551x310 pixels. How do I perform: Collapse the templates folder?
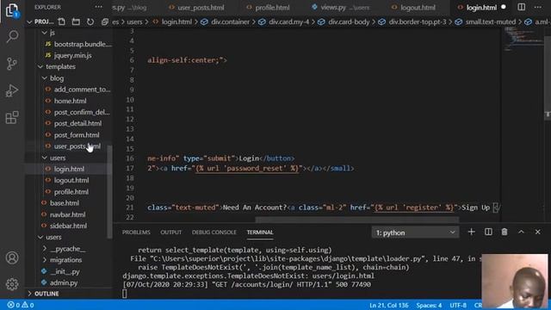tap(40, 66)
